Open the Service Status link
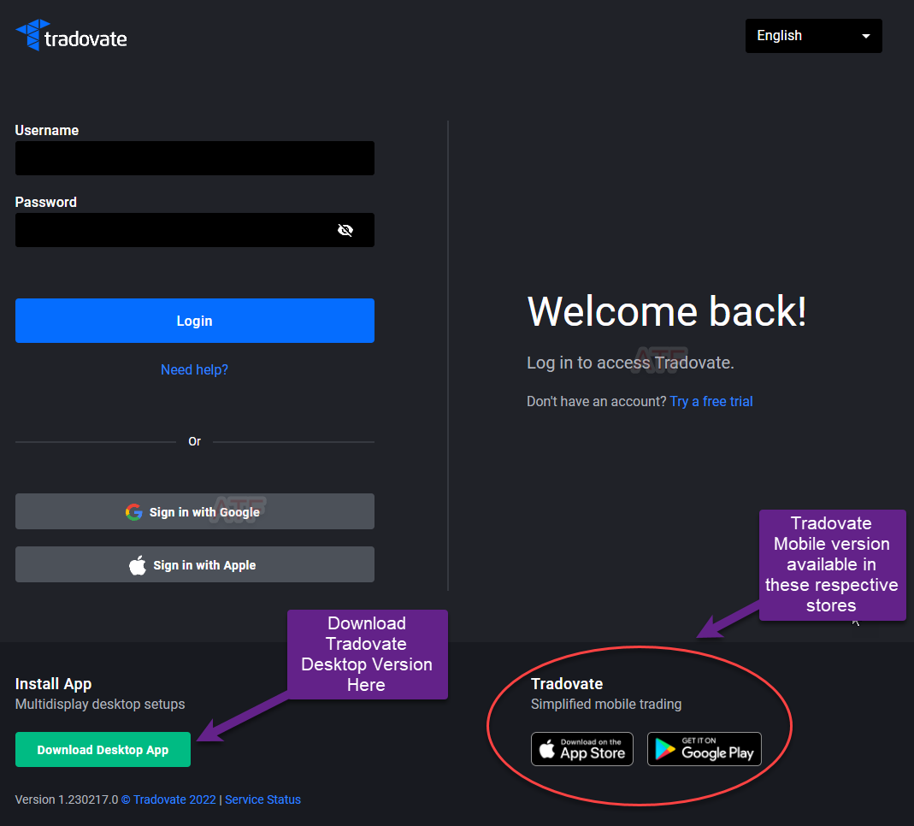914x826 pixels. (262, 799)
